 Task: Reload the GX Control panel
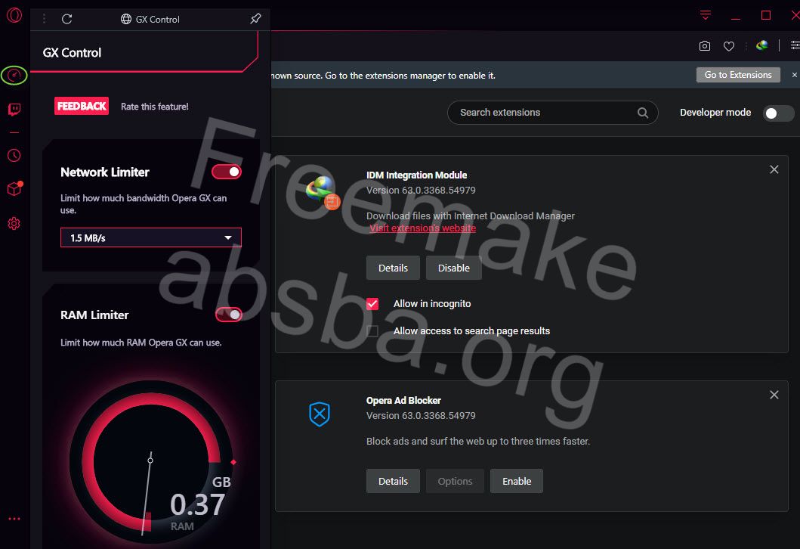point(66,19)
